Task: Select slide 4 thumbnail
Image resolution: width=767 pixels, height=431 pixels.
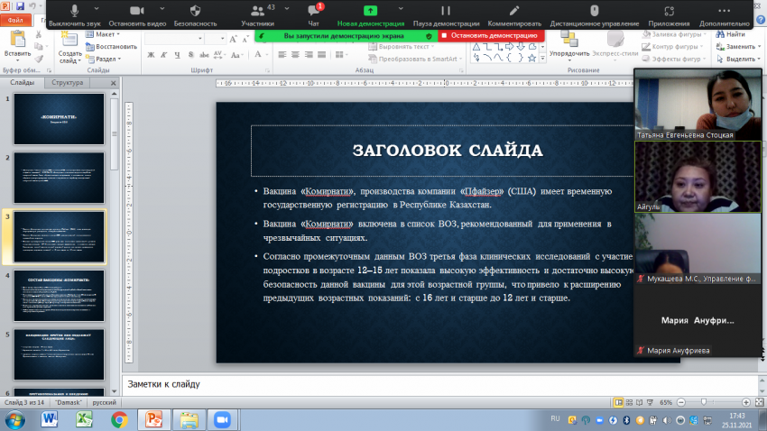Action: coord(59,296)
